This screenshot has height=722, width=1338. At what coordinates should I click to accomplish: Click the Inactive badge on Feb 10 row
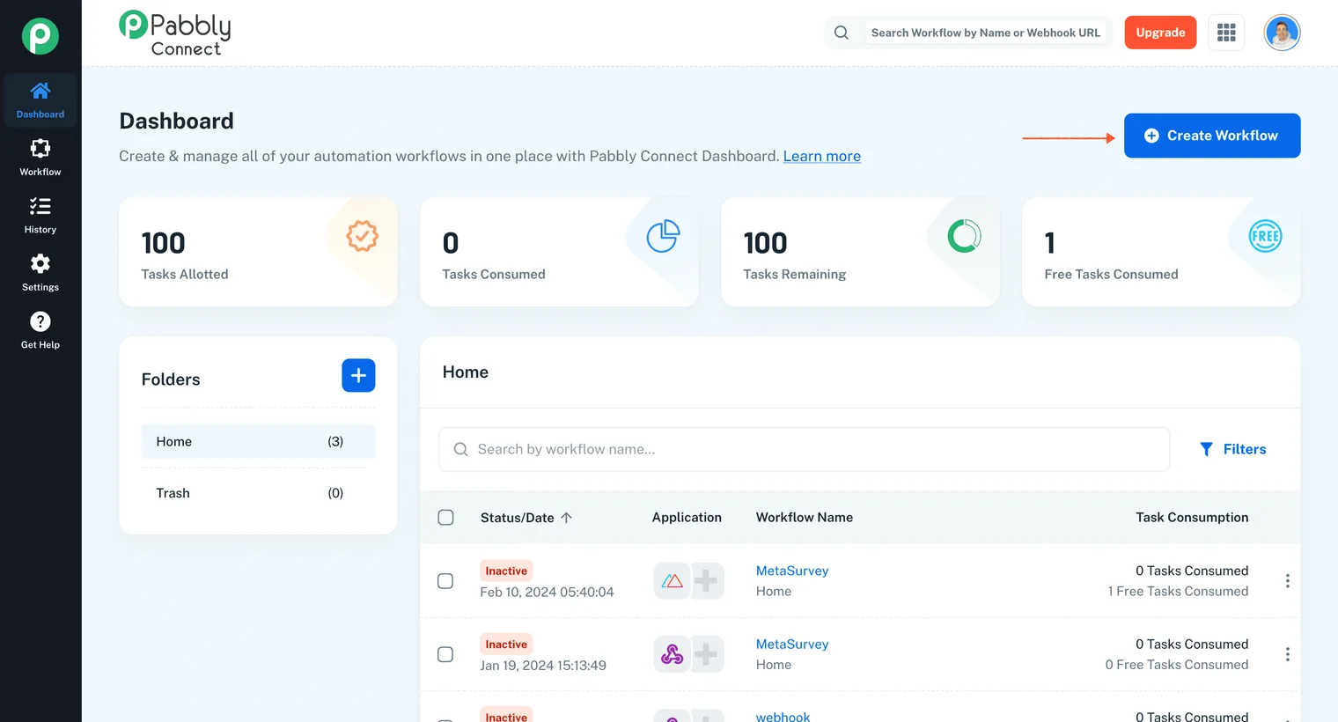[506, 571]
